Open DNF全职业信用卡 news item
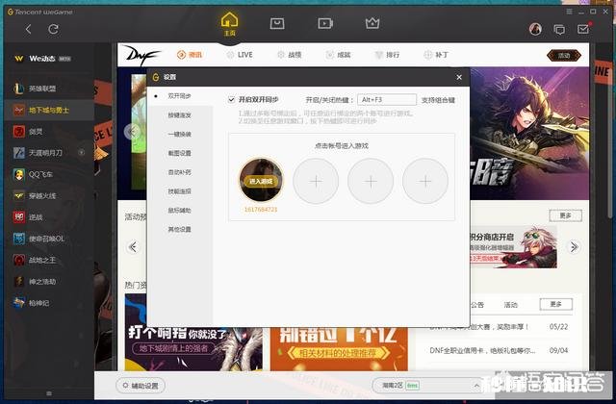The height and width of the screenshot is (404, 616). click(499, 350)
